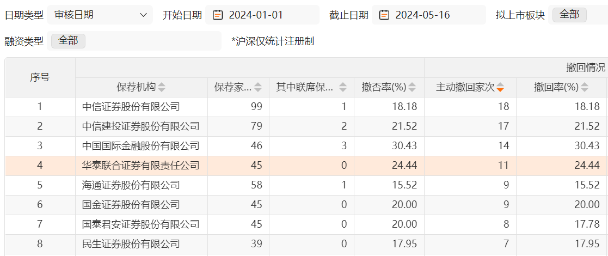
Task: Click the calendar icon for 开始日期
Action: coord(218,15)
